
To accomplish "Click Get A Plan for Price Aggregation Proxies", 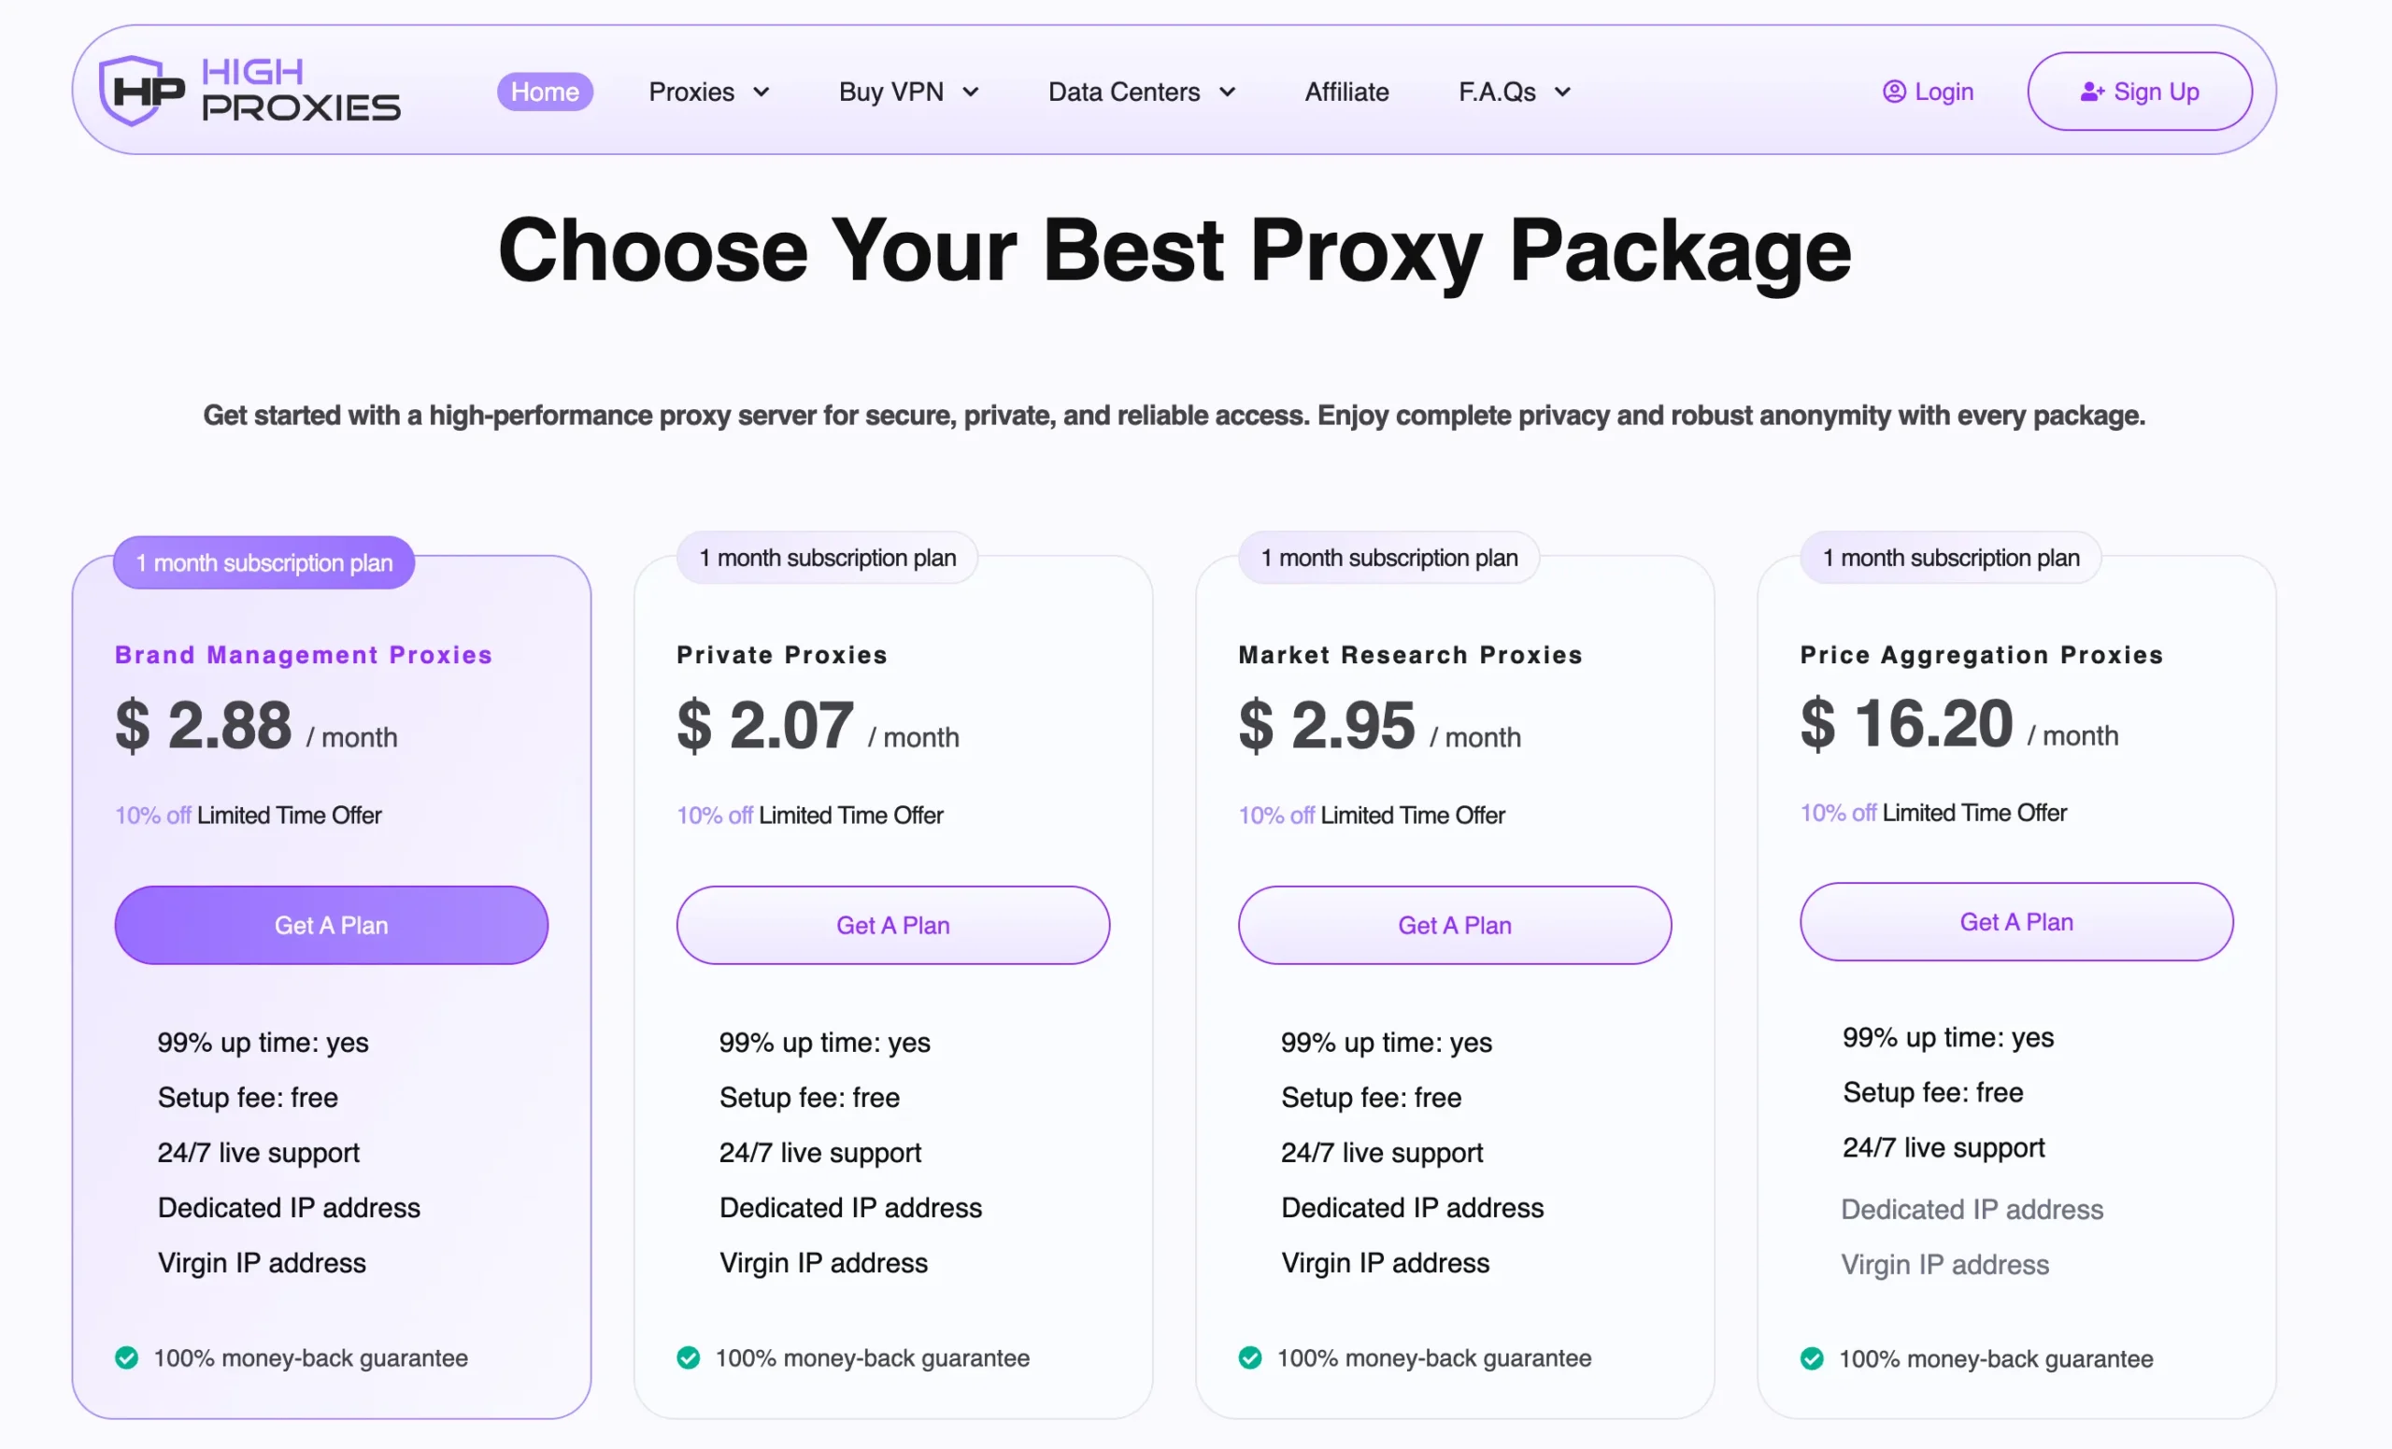I will tap(2015, 921).
